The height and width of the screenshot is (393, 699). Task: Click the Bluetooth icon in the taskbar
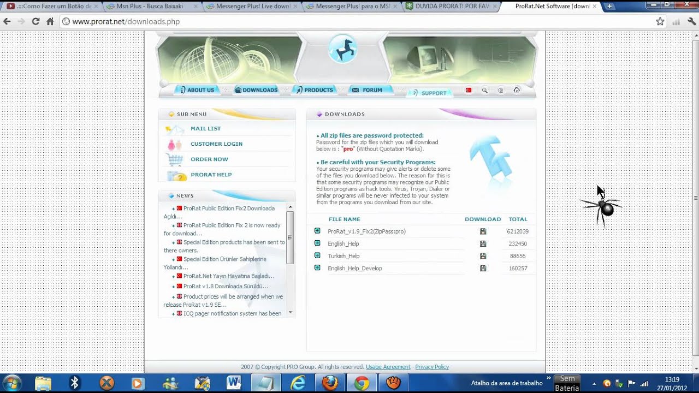point(75,383)
